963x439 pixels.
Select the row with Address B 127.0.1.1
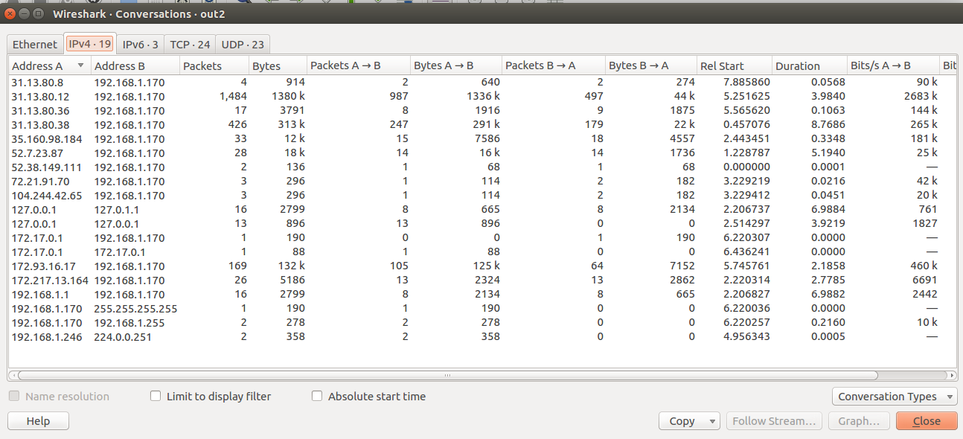pyautogui.click(x=483, y=210)
